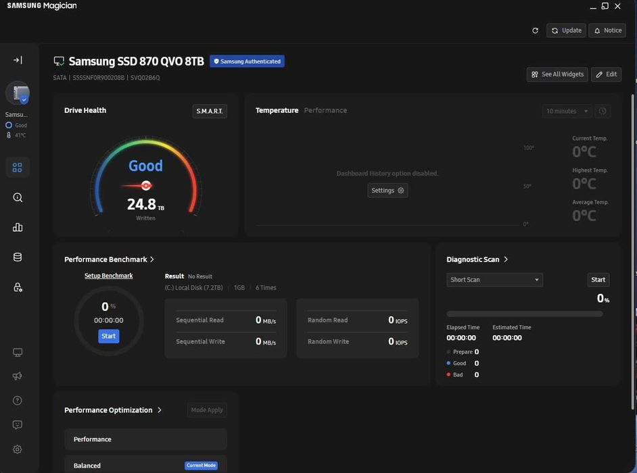Click See All Widgets

557,74
